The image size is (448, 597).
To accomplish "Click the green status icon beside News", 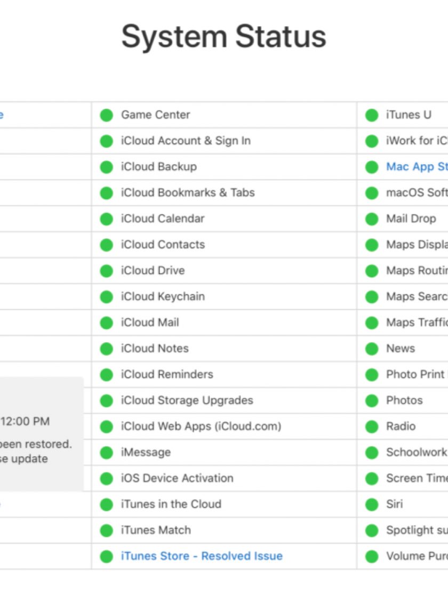I will tap(372, 349).
